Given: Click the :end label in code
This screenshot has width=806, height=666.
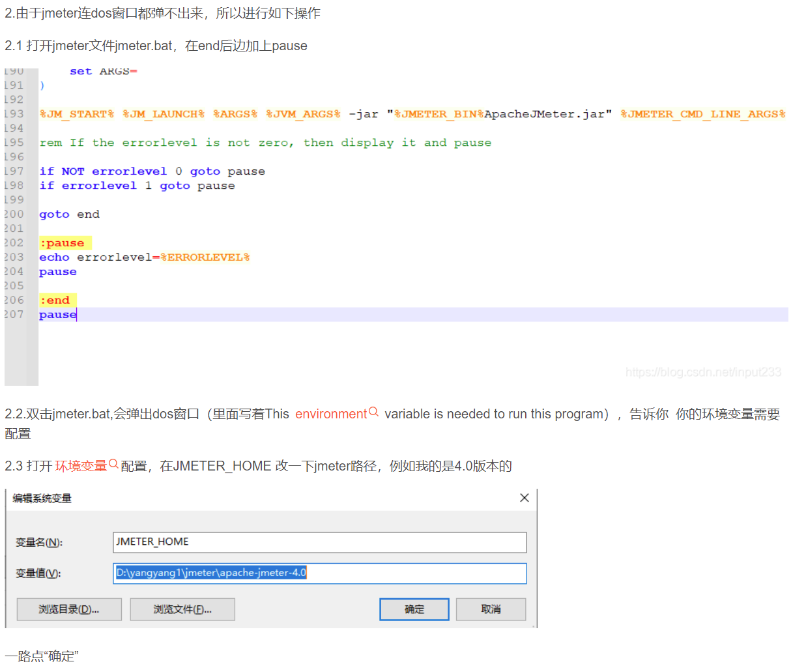Looking at the screenshot, I should click(55, 300).
